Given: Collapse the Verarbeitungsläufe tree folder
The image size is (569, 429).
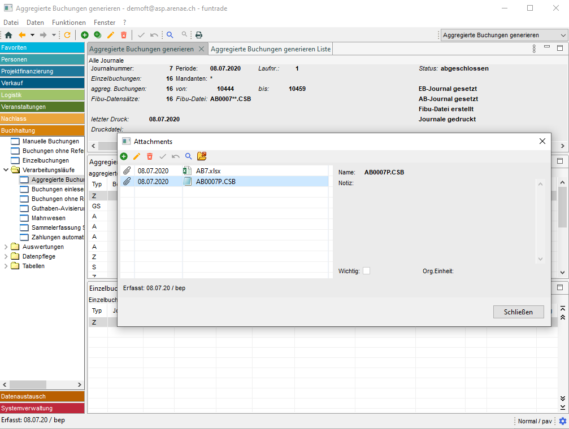Looking at the screenshot, I should [x=6, y=170].
